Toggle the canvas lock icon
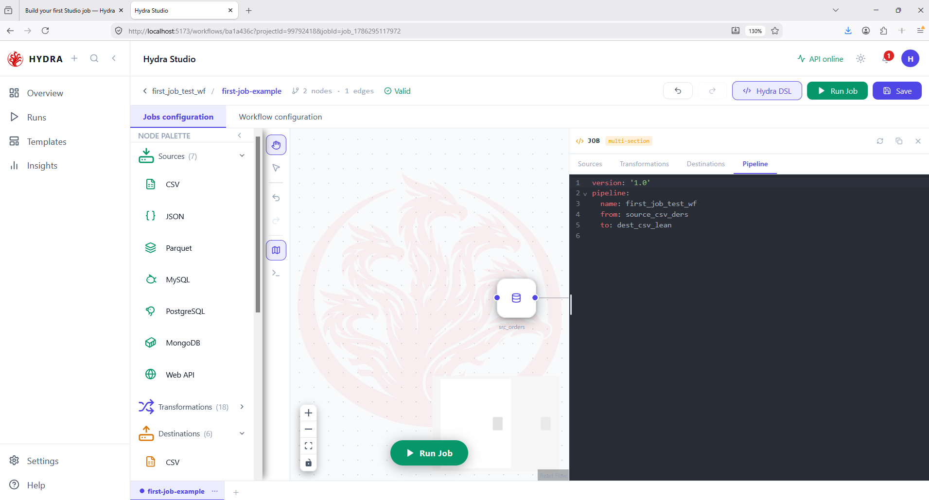The height and width of the screenshot is (500, 929). pos(308,463)
